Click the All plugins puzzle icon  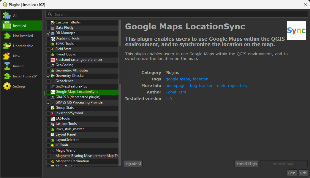point(7,16)
